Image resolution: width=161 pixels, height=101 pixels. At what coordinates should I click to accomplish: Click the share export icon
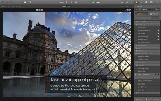click(x=30, y=2)
